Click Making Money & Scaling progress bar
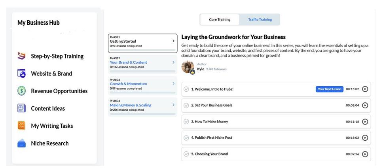The image size is (383, 168). click(143, 114)
